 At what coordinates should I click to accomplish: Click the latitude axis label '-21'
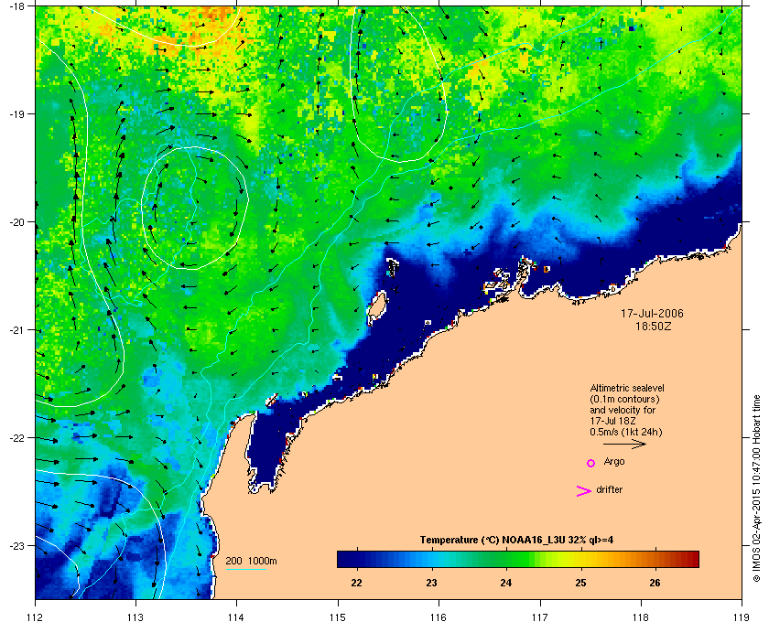tap(16, 329)
